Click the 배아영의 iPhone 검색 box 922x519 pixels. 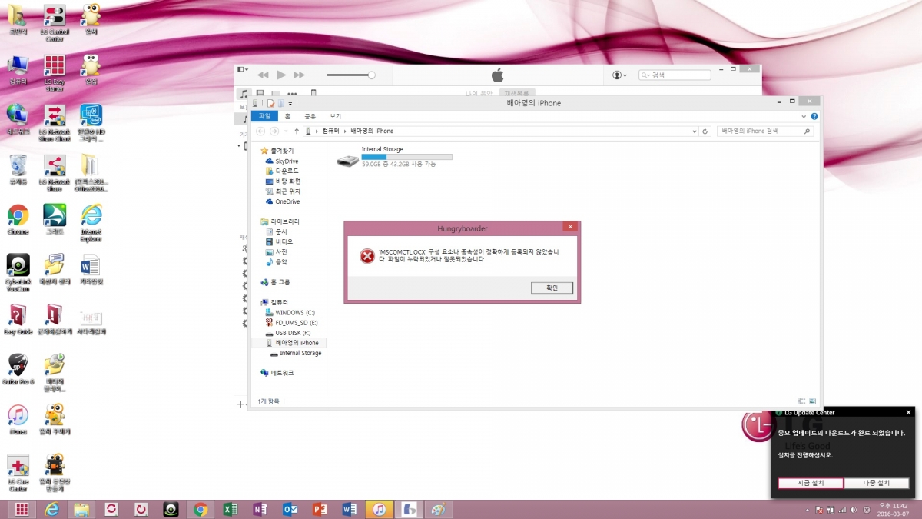click(x=764, y=131)
